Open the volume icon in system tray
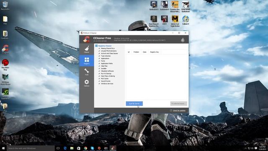 coord(253,148)
